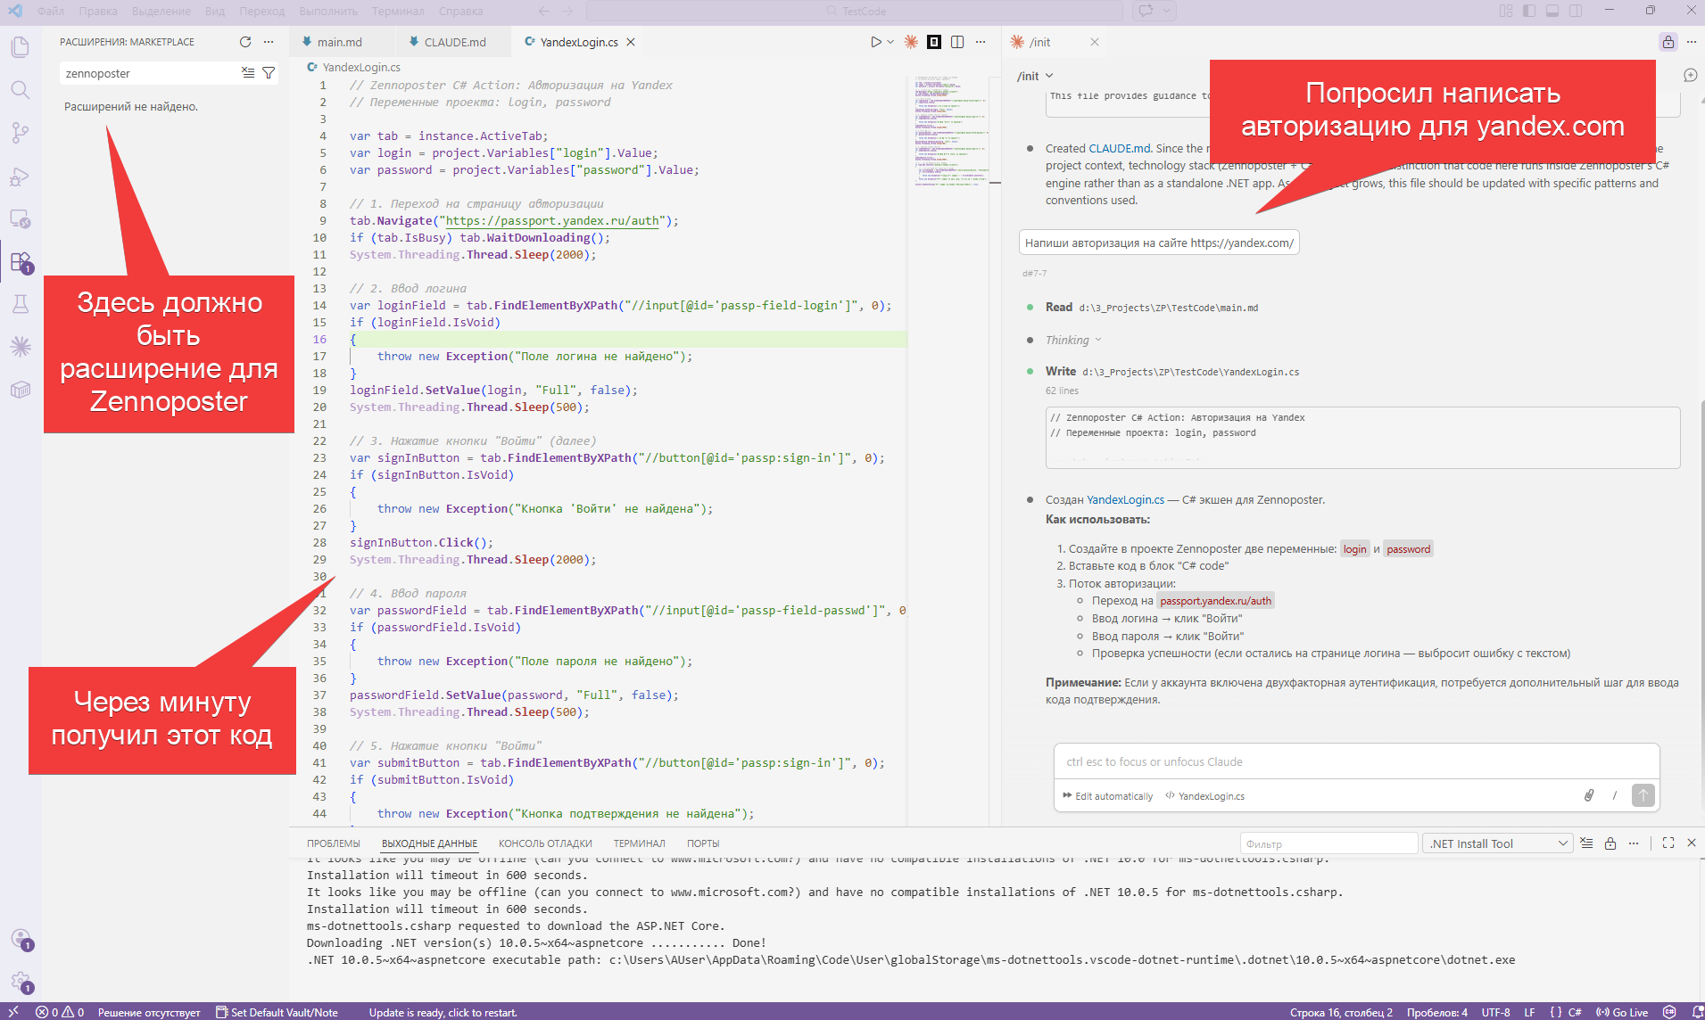The image size is (1705, 1020).
Task: Toggle Go Live server in status bar
Action: (x=1622, y=1012)
